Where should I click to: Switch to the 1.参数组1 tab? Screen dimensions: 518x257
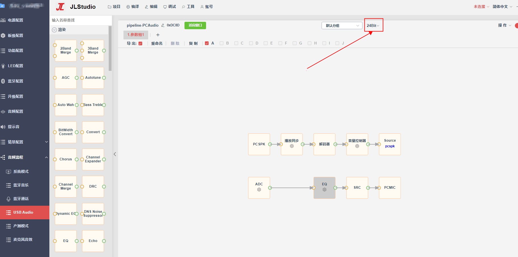point(136,35)
